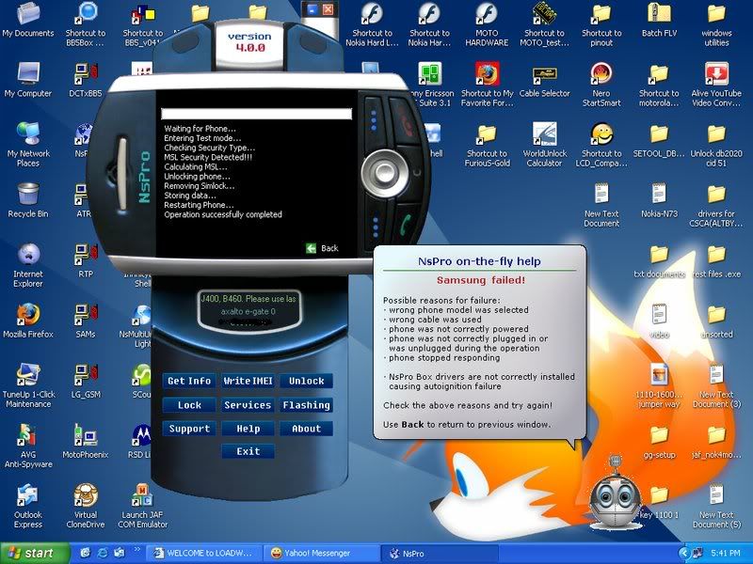This screenshot has height=564, width=753.
Task: Open the windows utilities folder
Action: click(x=716, y=24)
